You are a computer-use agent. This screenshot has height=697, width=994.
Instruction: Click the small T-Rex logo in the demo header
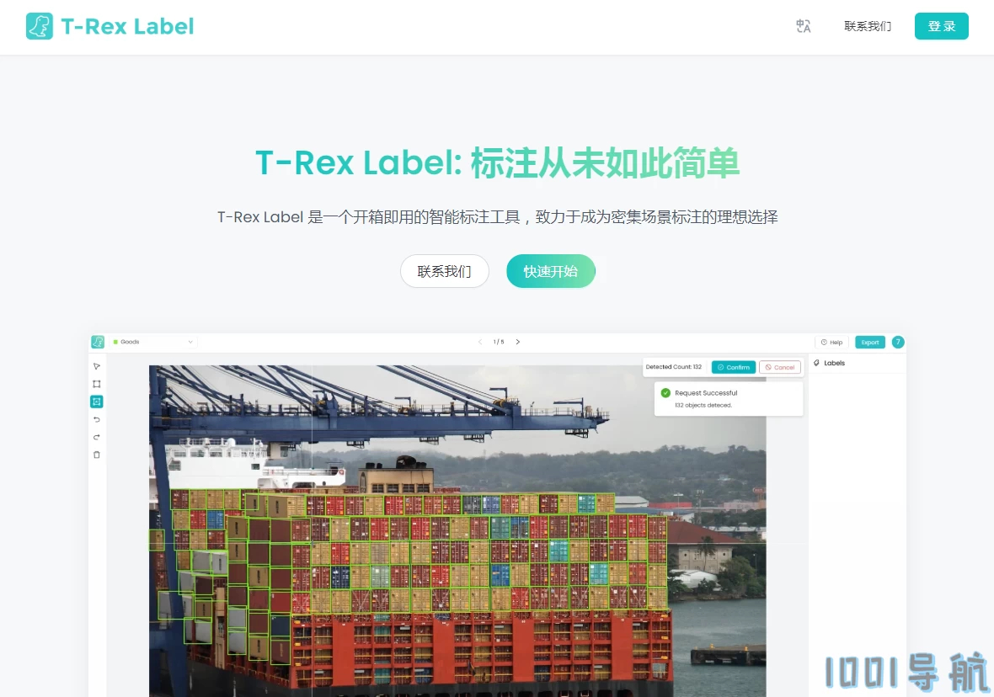pyautogui.click(x=98, y=342)
